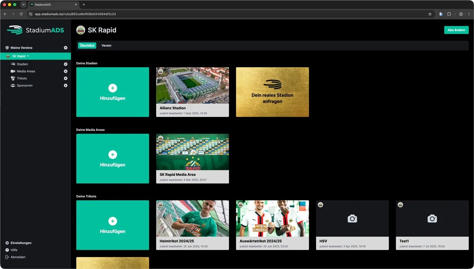Open the Allianz Stadion thumbnail
The height and width of the screenshot is (269, 474).
pos(192,85)
